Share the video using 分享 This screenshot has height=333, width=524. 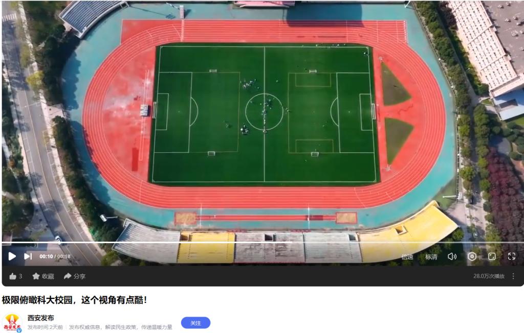tap(75, 276)
